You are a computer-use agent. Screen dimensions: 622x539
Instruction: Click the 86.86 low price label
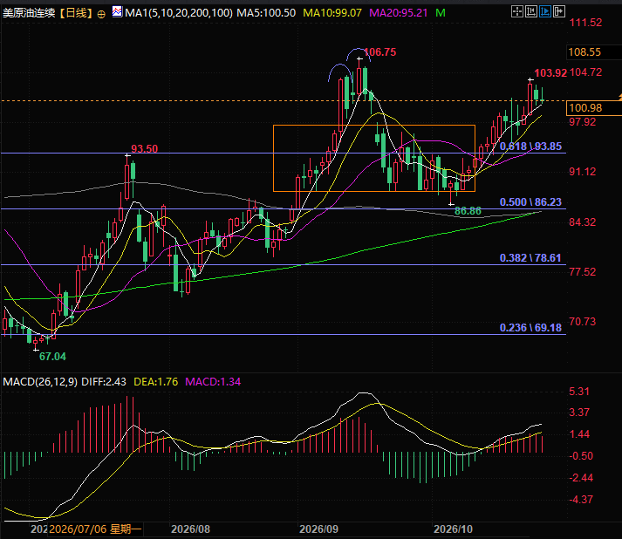(468, 211)
